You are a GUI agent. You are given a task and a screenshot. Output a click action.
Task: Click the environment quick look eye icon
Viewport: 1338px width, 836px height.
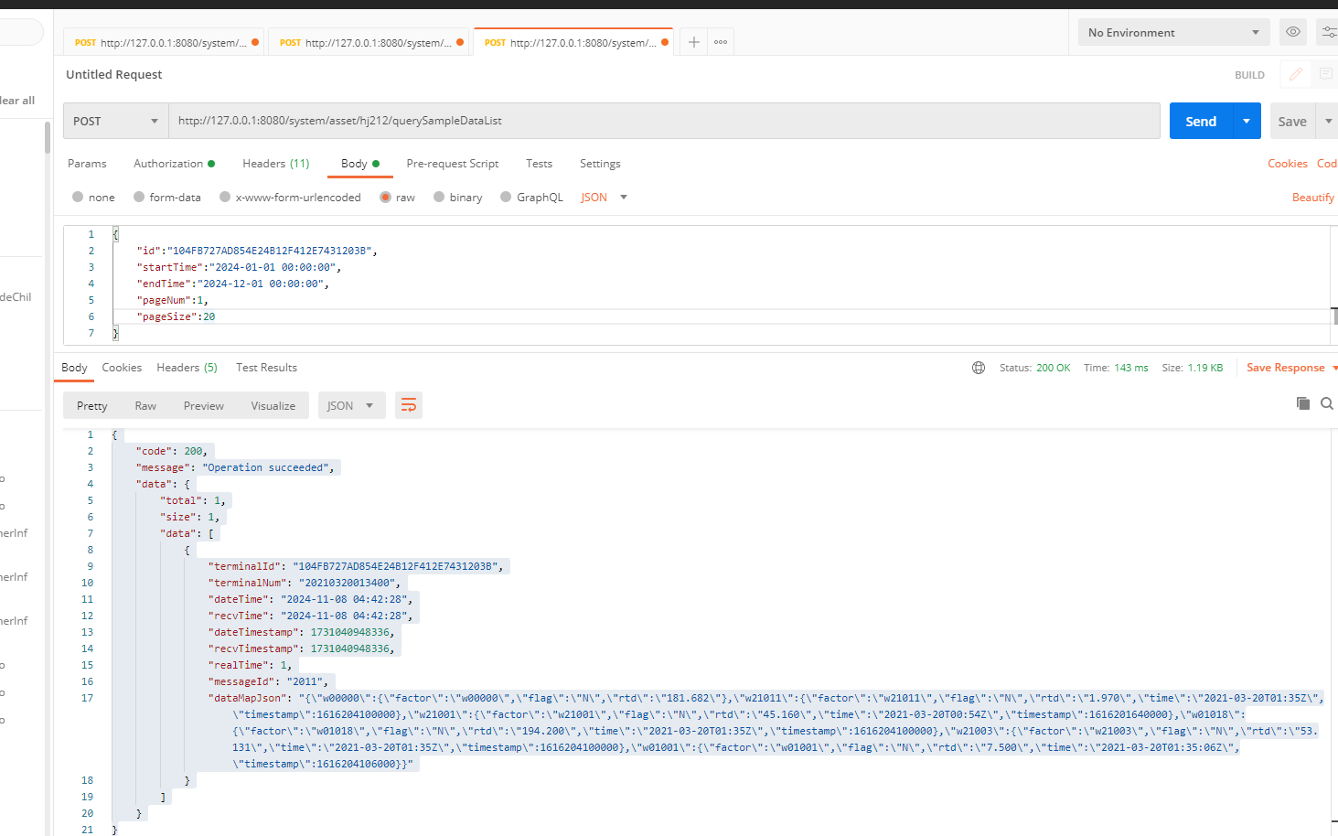(x=1292, y=32)
